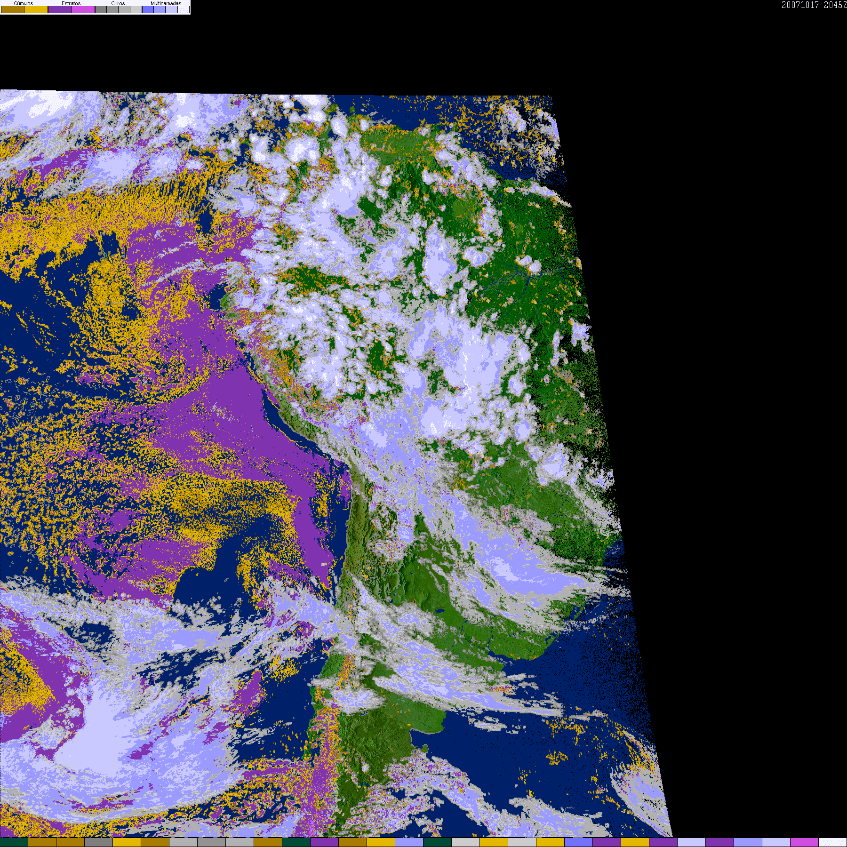Viewport: 847px width, 847px height.
Task: Click the Multicamadas legend label
Action: 166,3
